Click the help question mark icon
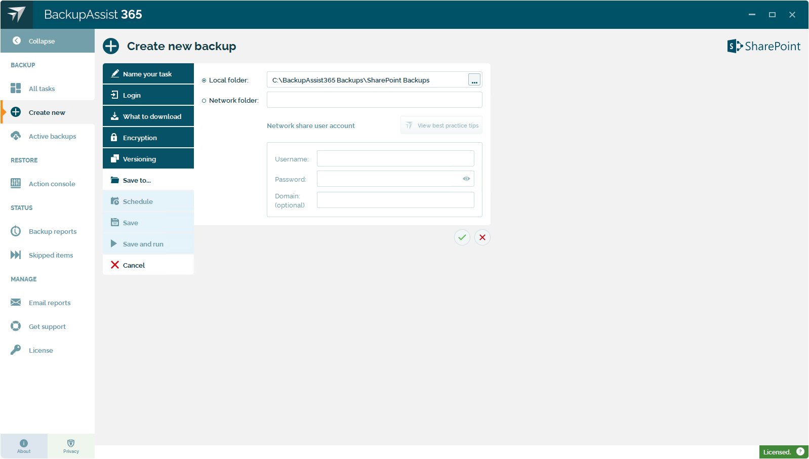The width and height of the screenshot is (809, 459). (x=800, y=451)
